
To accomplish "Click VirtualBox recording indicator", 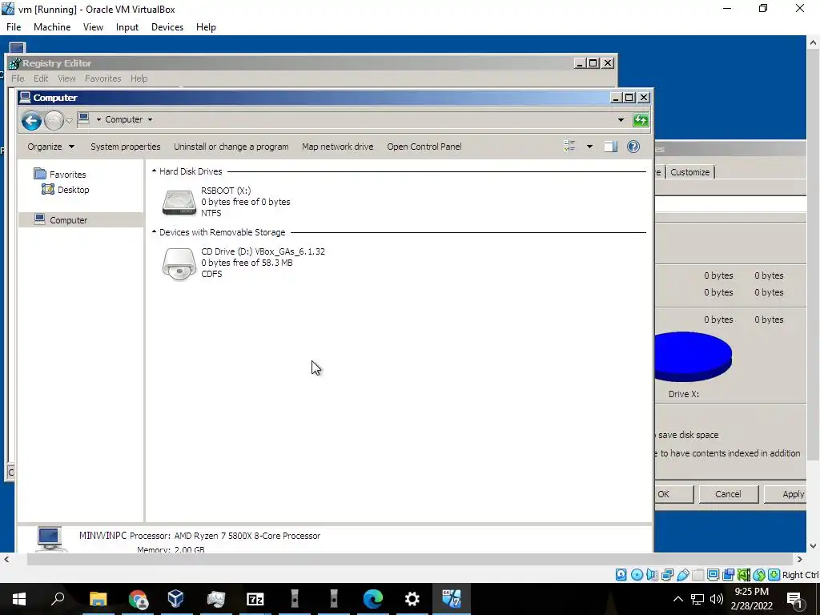I will (x=729, y=575).
